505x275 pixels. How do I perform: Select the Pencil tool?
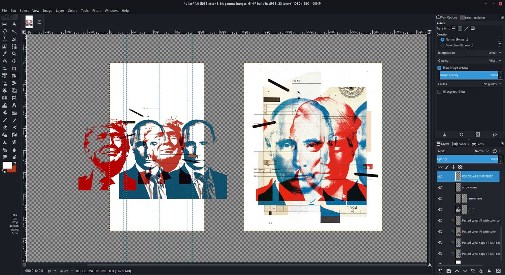pyautogui.click(x=5, y=120)
